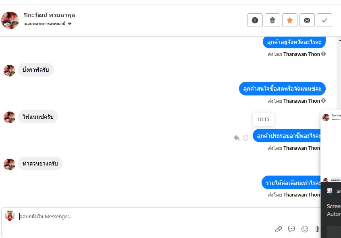Click the contact name ปิยะวัฒน์ พรมหากุล
The height and width of the screenshot is (238, 341).
[x=50, y=15]
